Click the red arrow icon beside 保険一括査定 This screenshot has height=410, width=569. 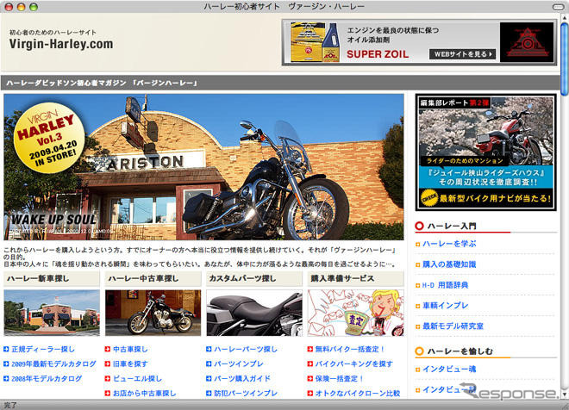point(310,378)
